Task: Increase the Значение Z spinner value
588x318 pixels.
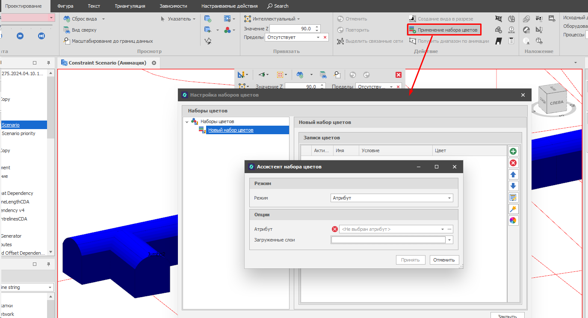Action: [317, 27]
